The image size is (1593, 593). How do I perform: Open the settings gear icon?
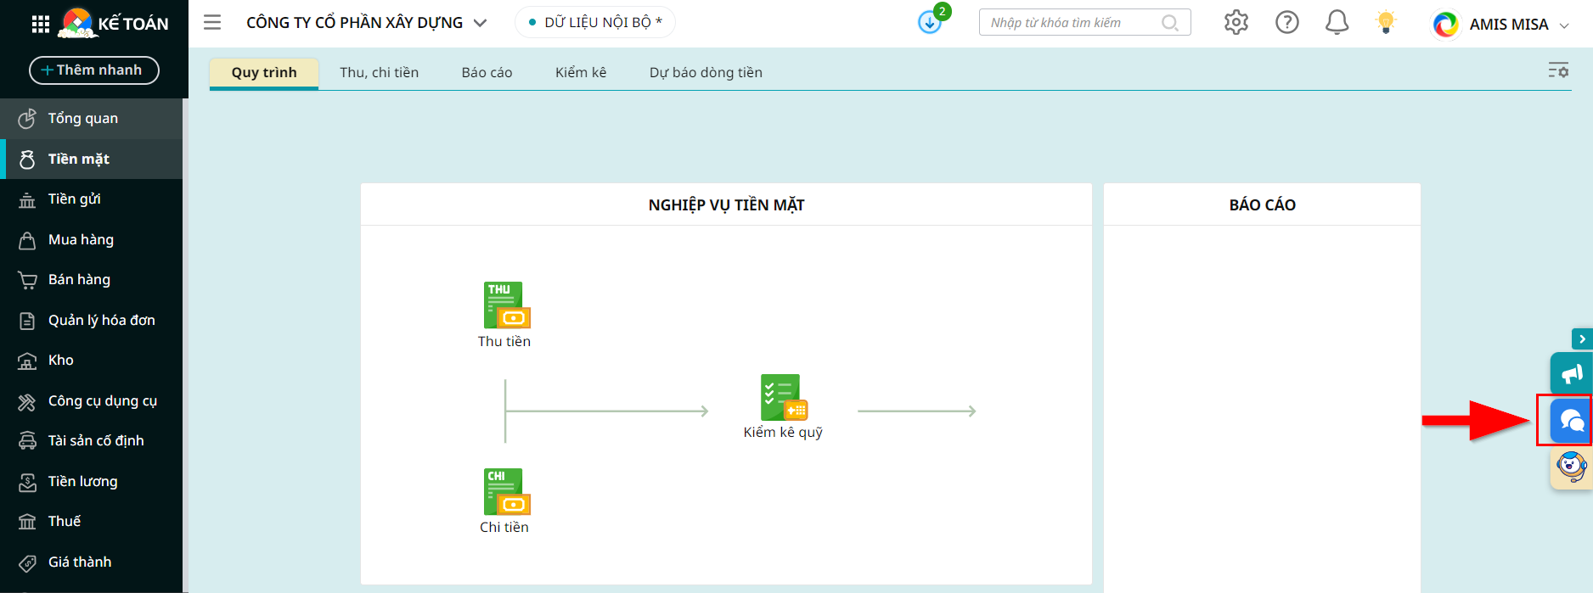(x=1236, y=23)
